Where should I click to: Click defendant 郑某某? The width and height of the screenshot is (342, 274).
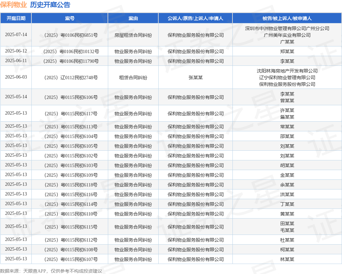click(287, 51)
